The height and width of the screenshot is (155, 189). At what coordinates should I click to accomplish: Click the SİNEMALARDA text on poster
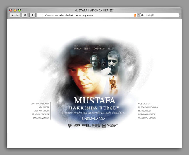pos(93,119)
